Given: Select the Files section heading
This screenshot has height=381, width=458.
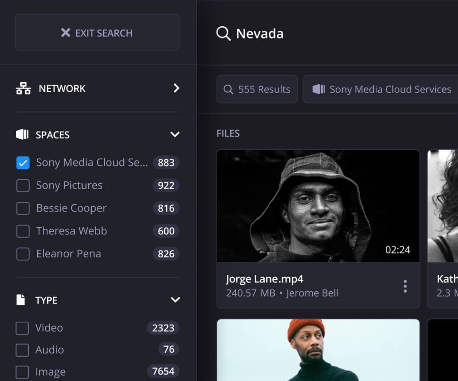Looking at the screenshot, I should pos(228,133).
